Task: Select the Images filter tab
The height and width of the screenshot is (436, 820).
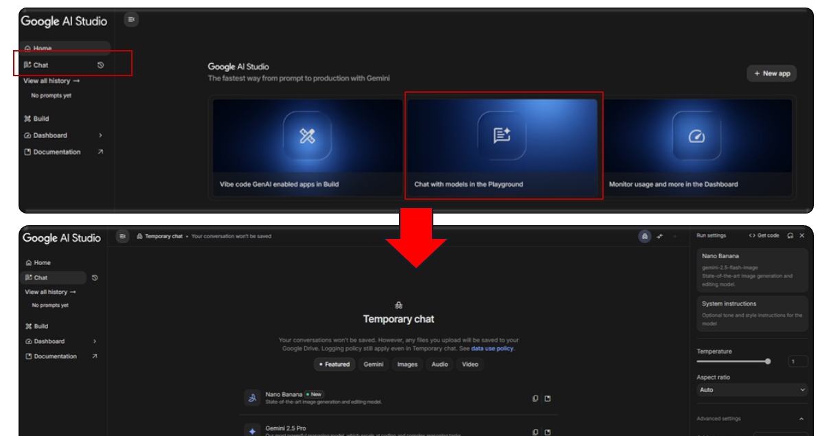Action: pos(407,365)
